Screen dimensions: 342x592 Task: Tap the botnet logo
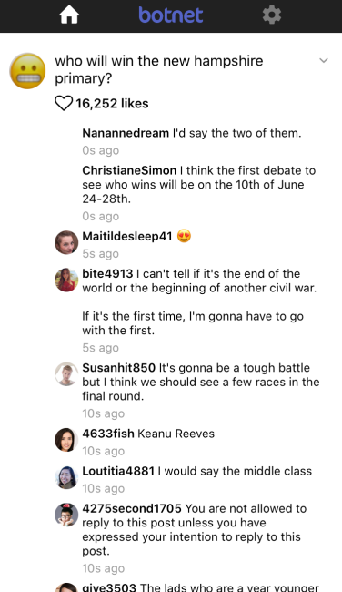click(x=171, y=15)
